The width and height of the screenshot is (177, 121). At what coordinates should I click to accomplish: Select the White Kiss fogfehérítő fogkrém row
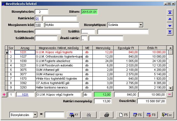pos(58,78)
